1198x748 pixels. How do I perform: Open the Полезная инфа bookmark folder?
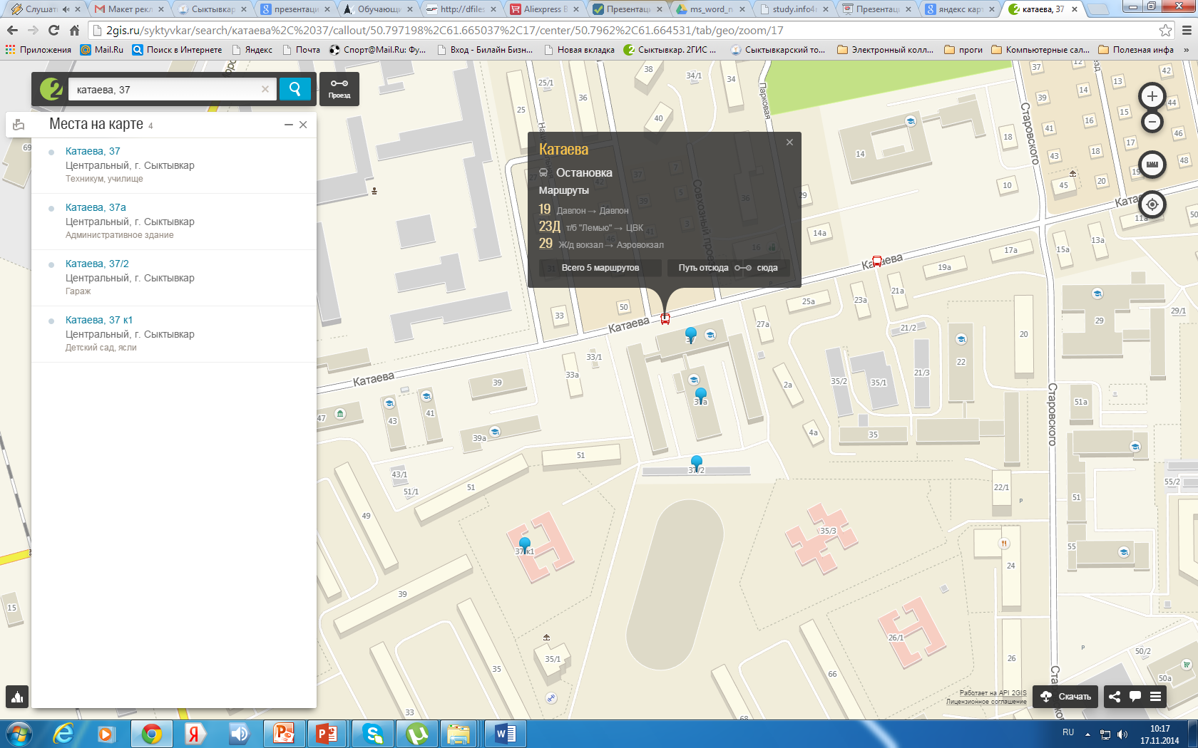1136,50
